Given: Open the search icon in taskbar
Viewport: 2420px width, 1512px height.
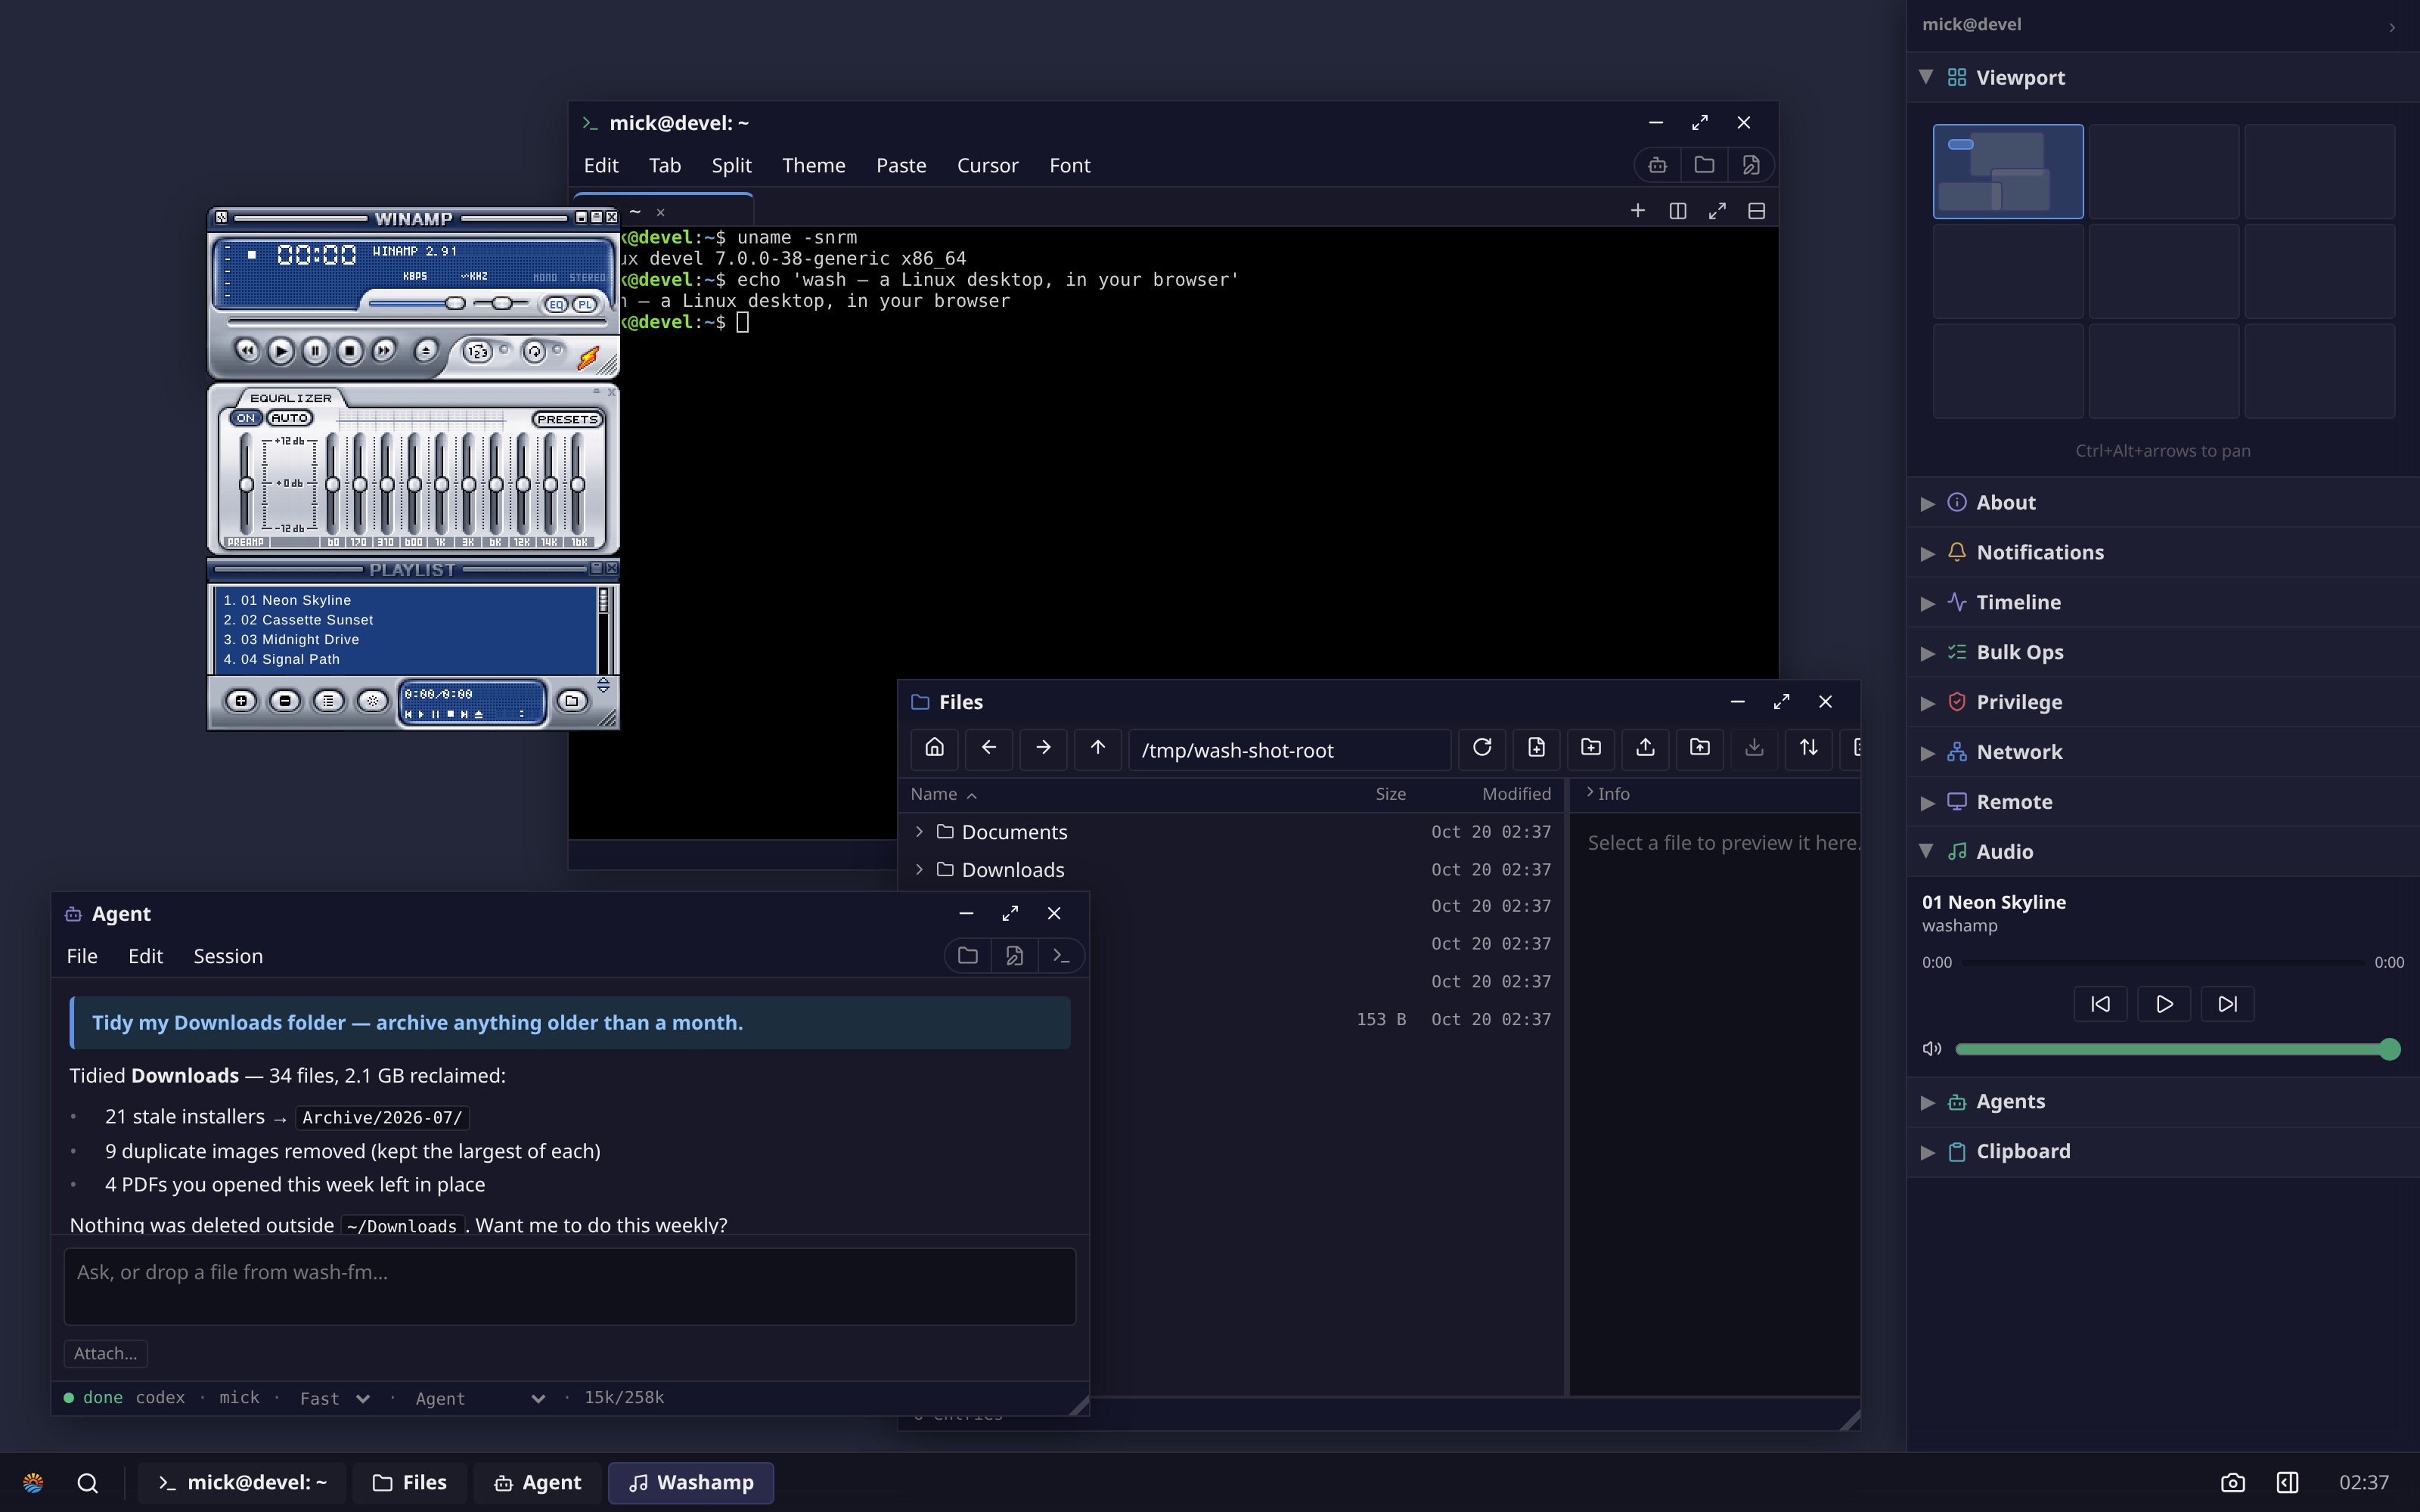Looking at the screenshot, I should coord(87,1482).
